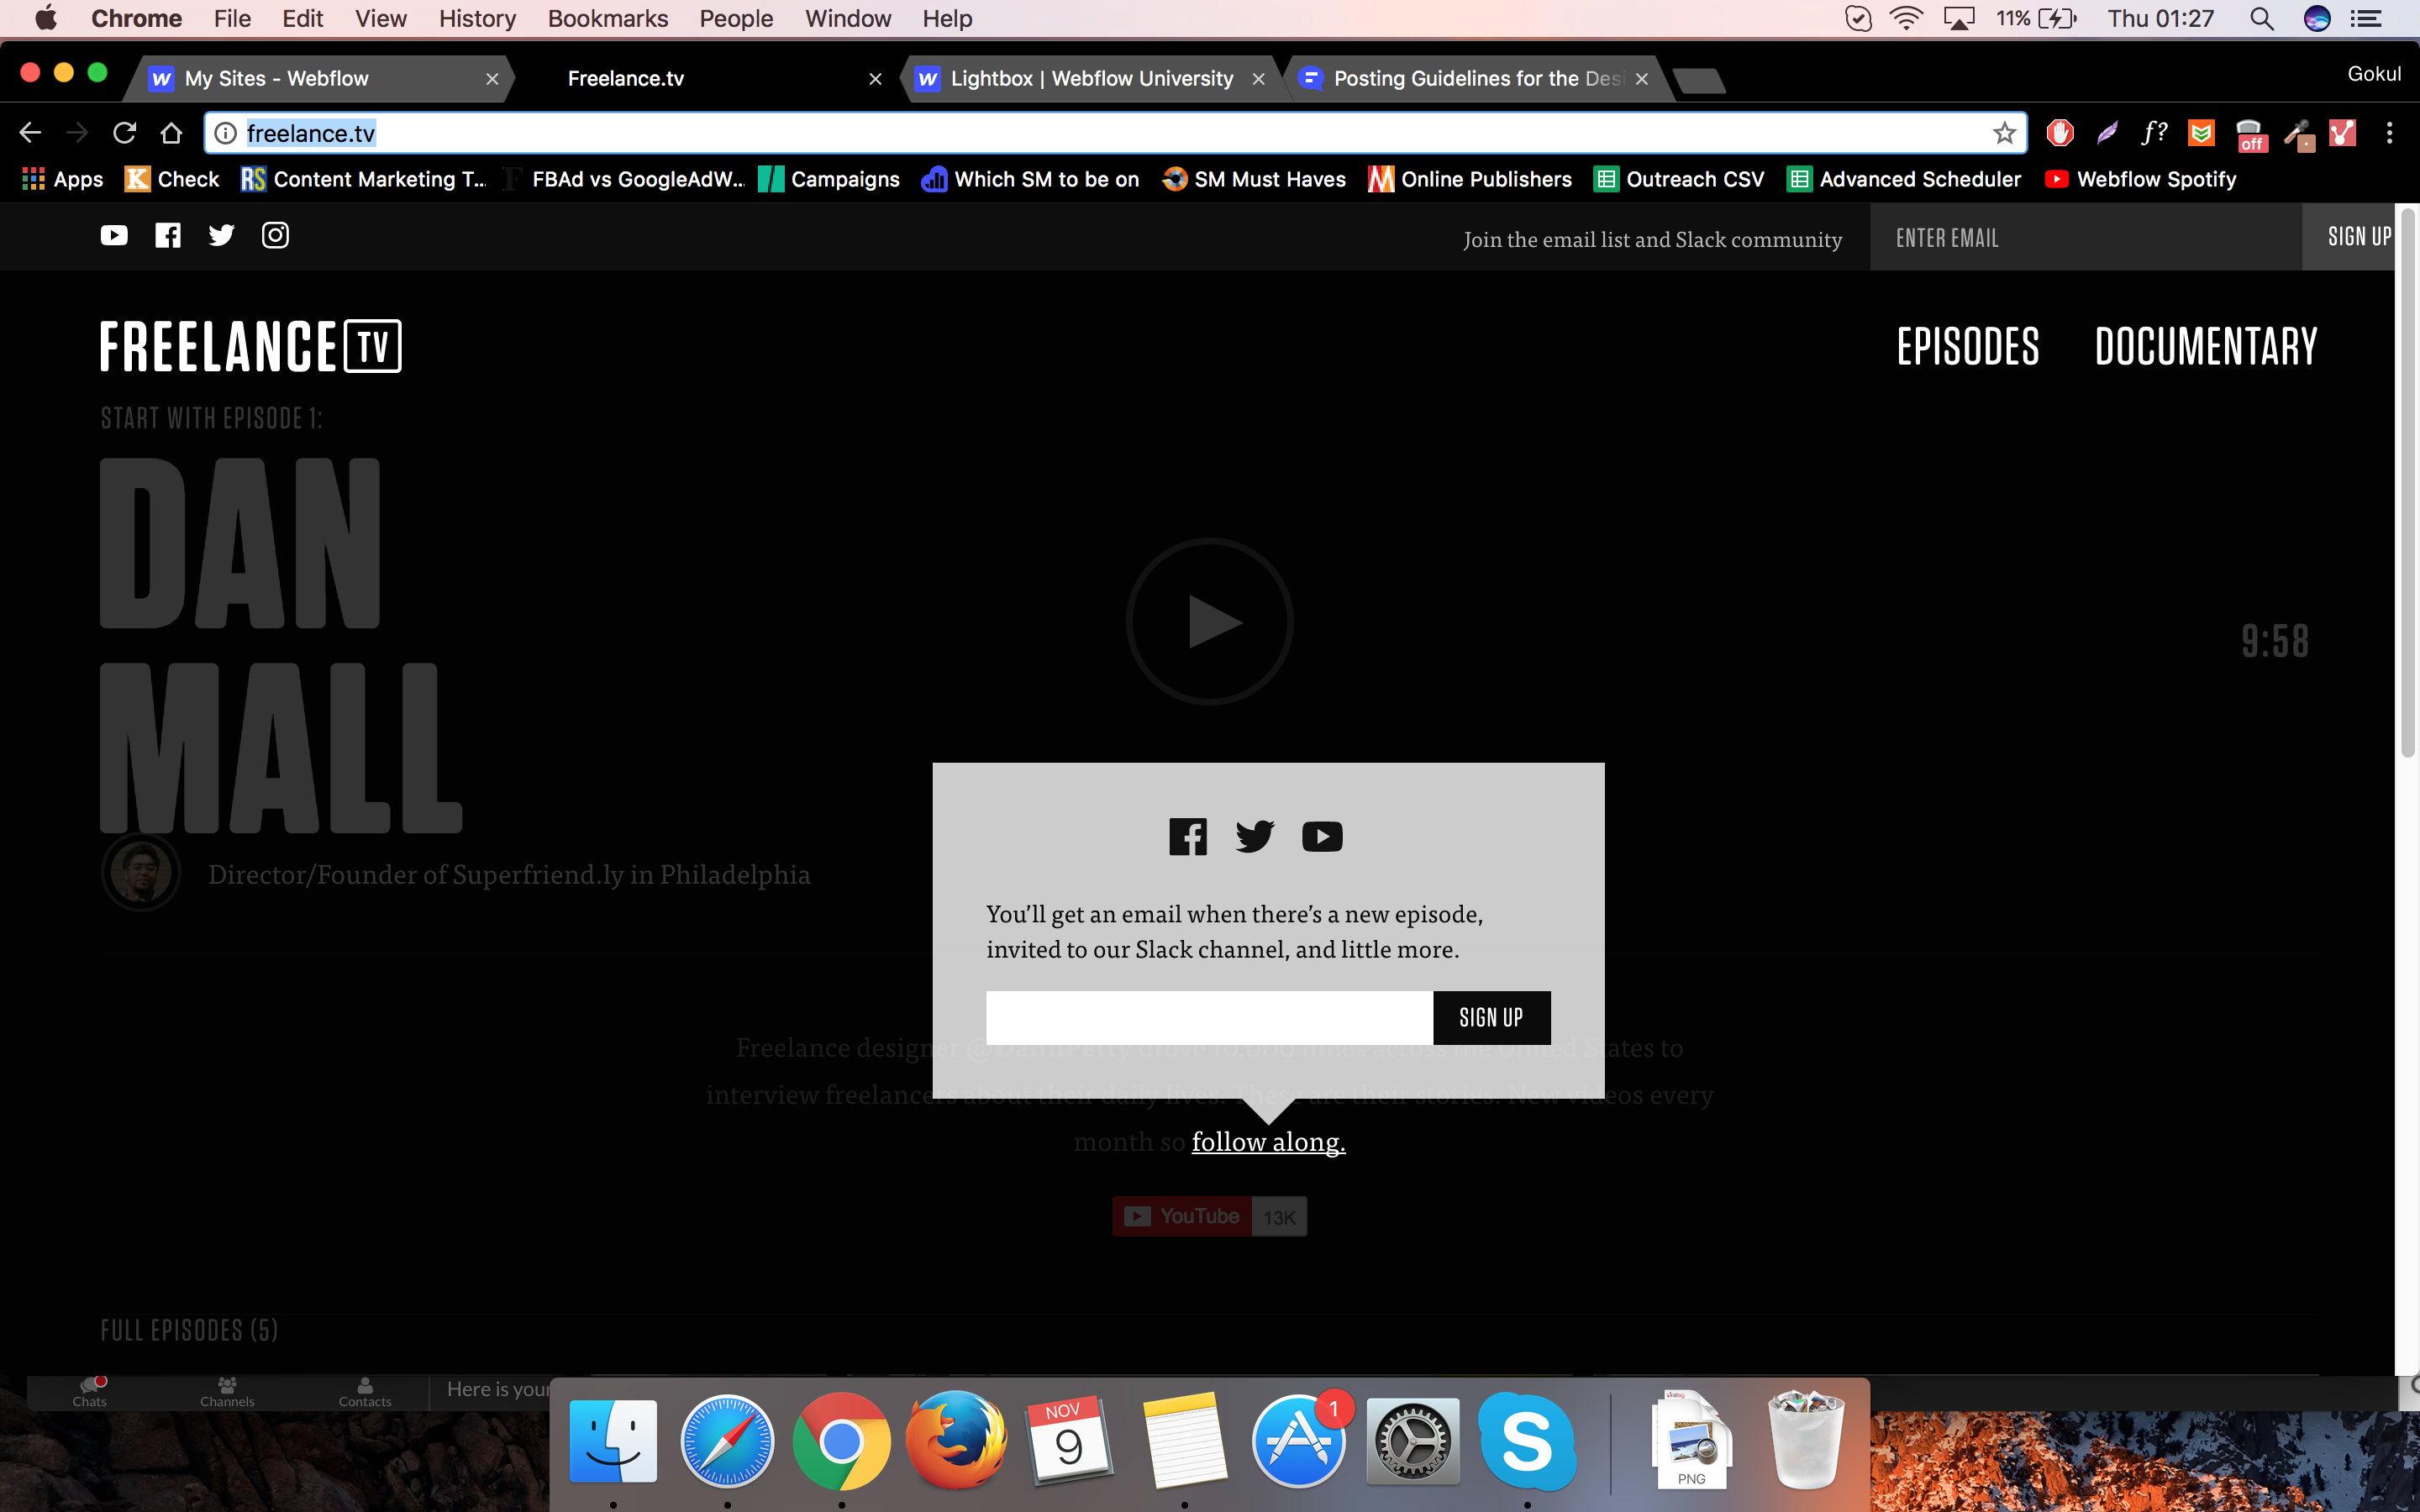Click the popup email input field
This screenshot has height=1512, width=2420.
click(x=1208, y=1017)
